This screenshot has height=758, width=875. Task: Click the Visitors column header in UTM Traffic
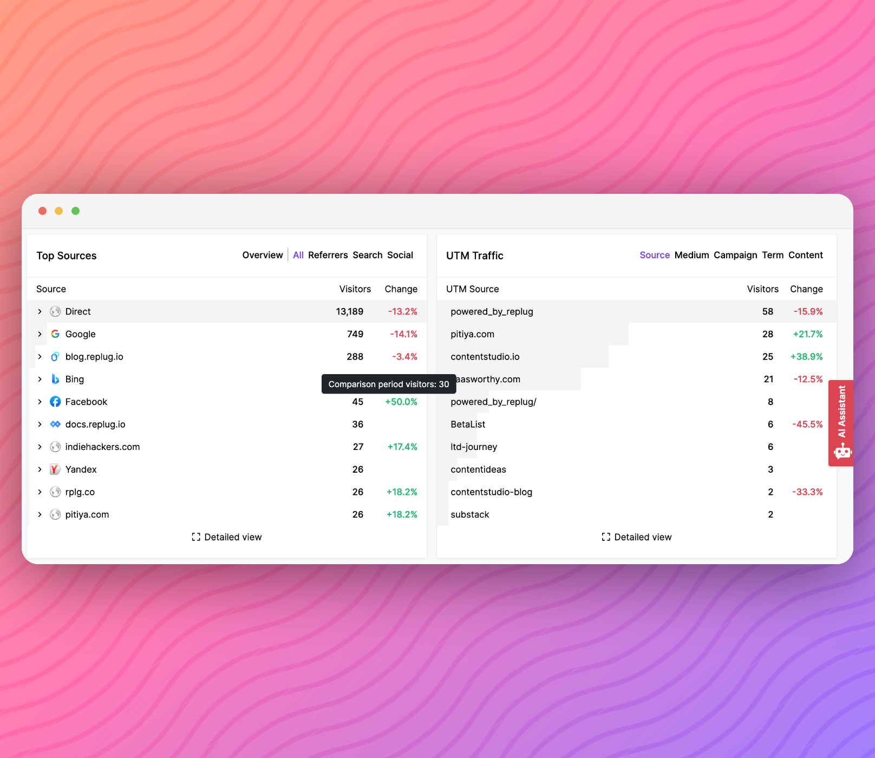[763, 289]
